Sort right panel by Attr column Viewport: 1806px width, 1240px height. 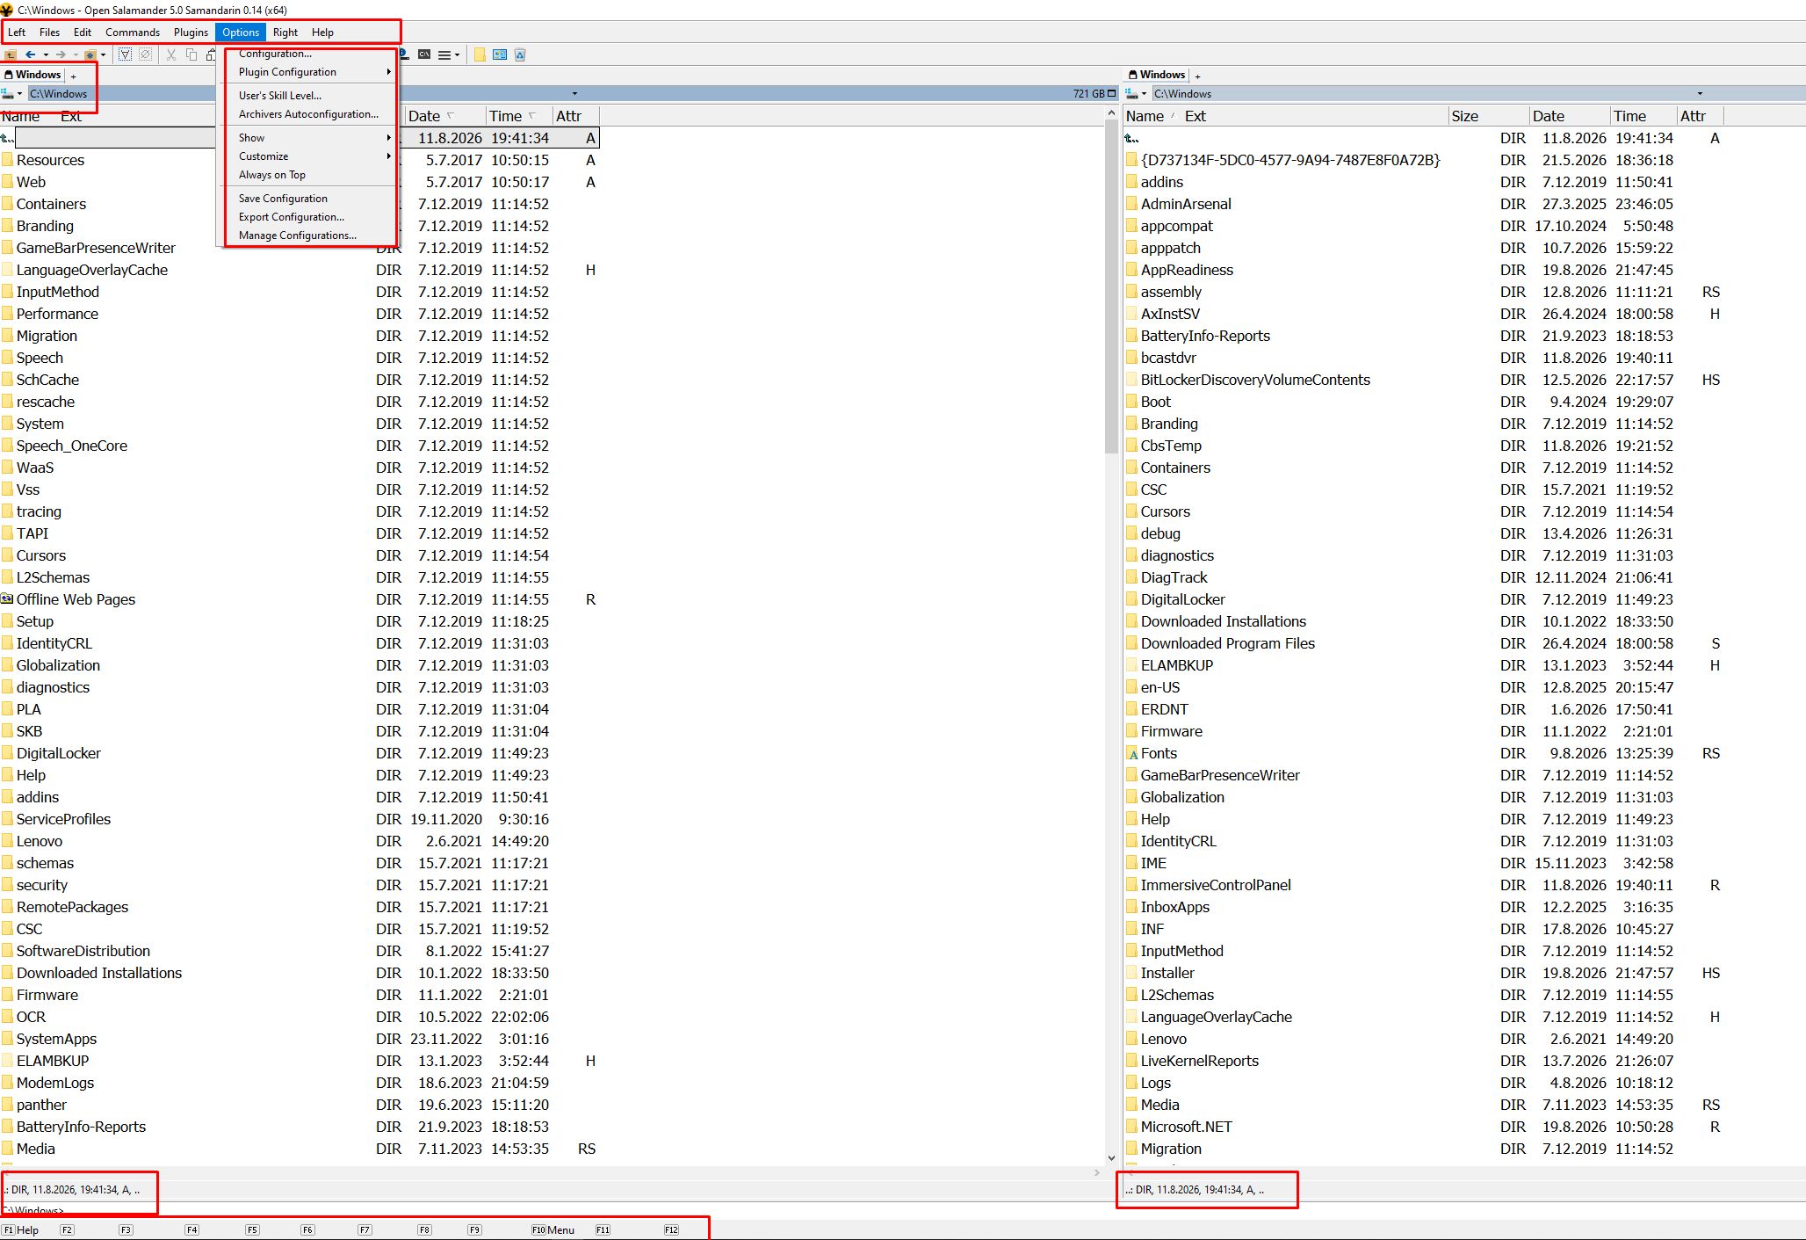tap(1700, 116)
